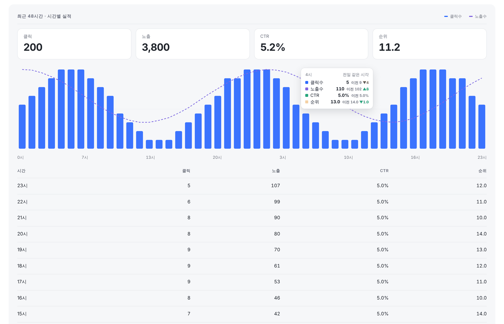Sort the table by the 클릭 column header
Image resolution: width=504 pixels, height=324 pixels.
pos(186,171)
